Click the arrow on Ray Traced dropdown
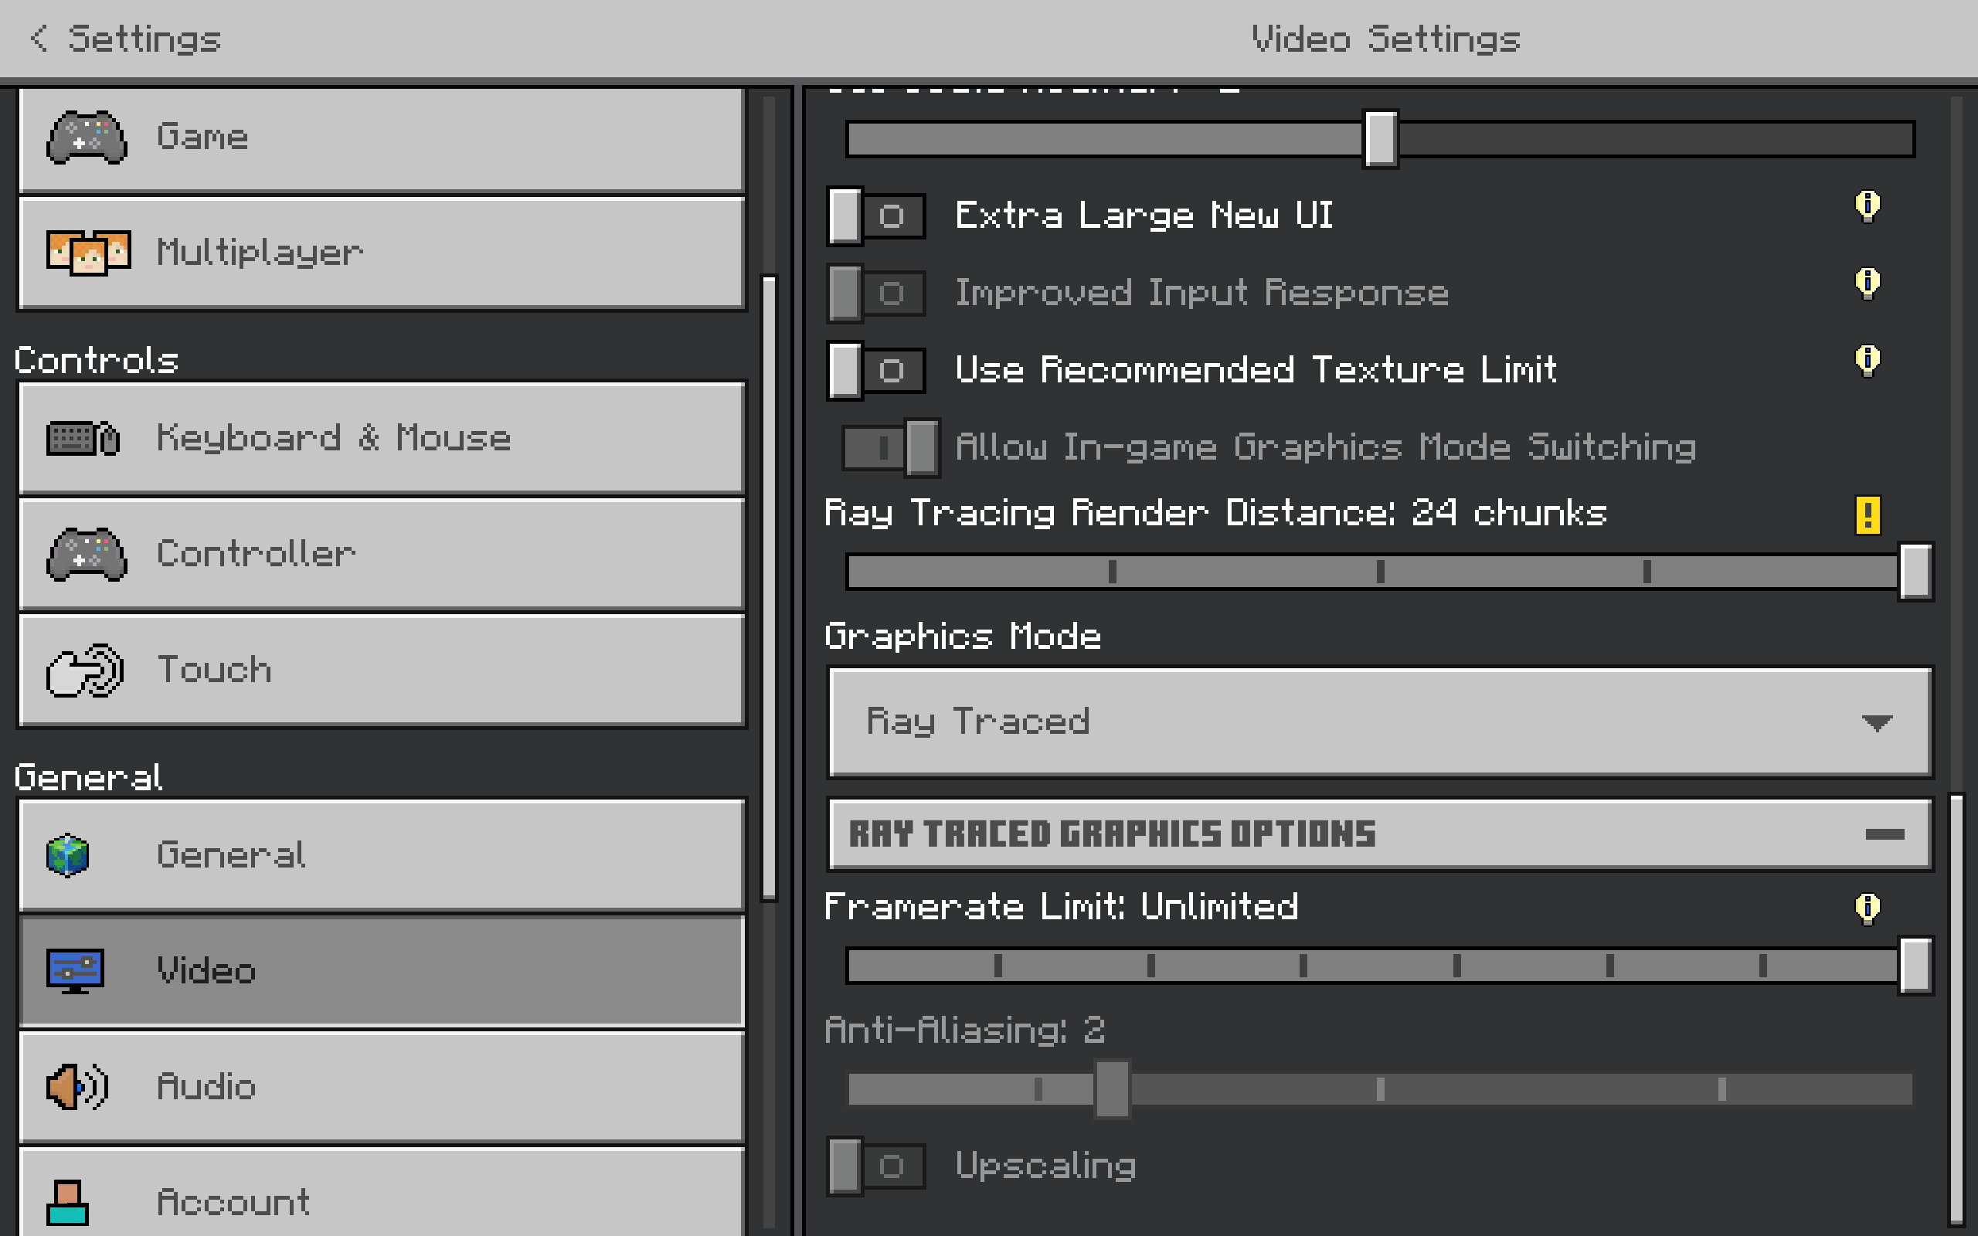 tap(1877, 722)
